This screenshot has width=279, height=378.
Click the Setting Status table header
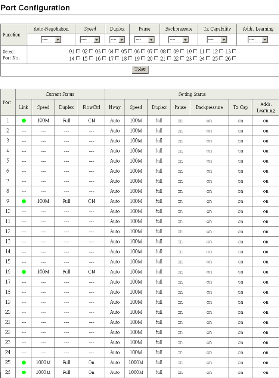[x=192, y=94]
